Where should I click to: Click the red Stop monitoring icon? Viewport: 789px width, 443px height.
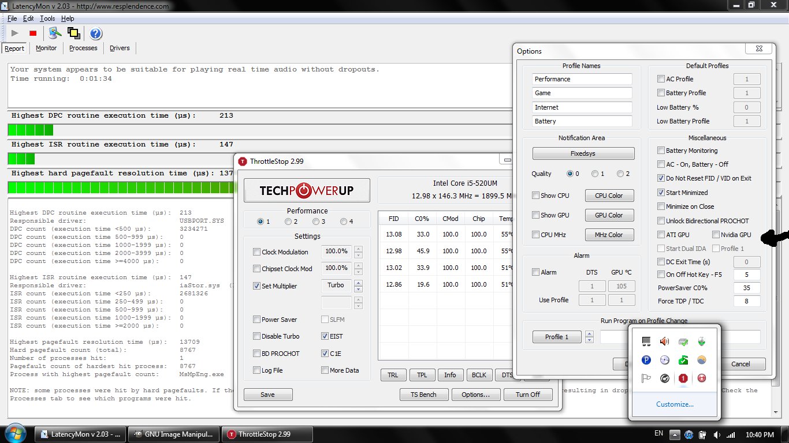tap(33, 33)
